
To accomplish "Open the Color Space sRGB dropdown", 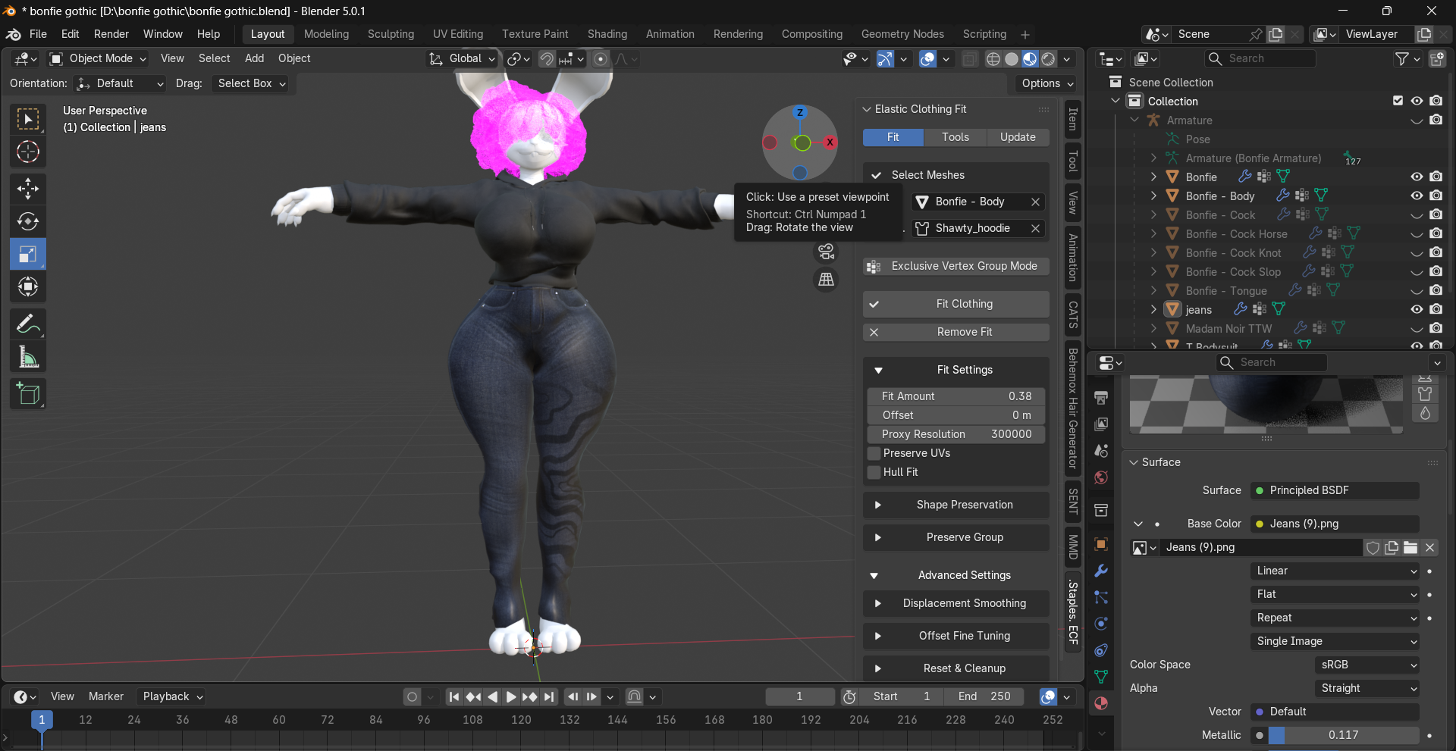I will pyautogui.click(x=1367, y=665).
